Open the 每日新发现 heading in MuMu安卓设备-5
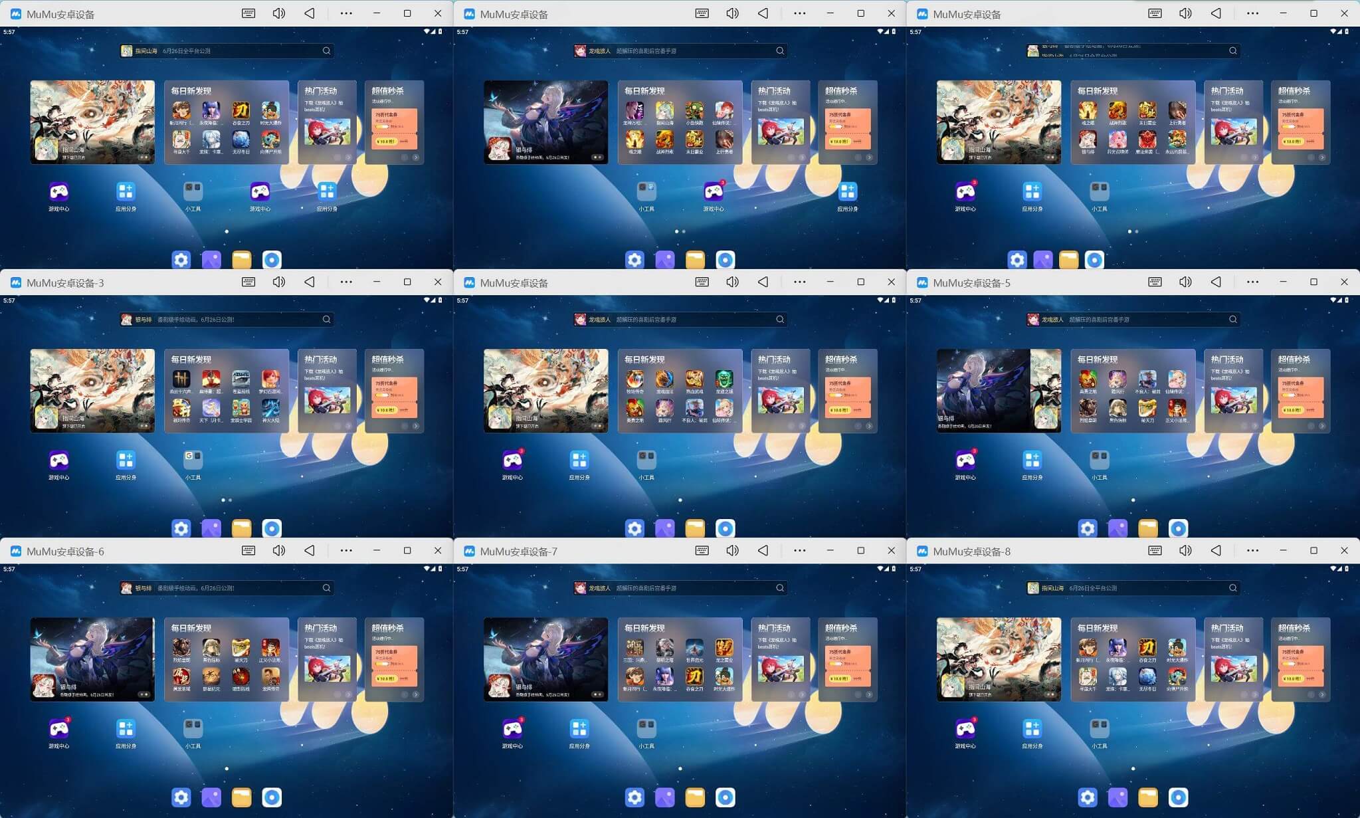 [1098, 359]
